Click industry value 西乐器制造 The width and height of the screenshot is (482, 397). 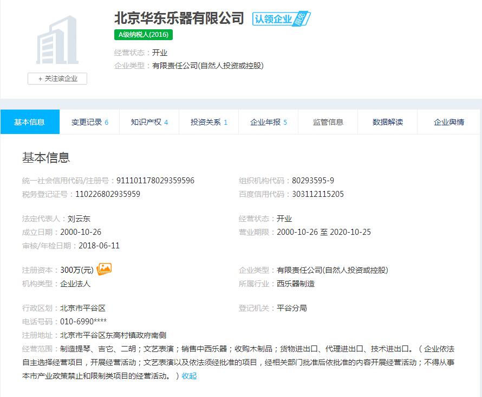tap(296, 284)
